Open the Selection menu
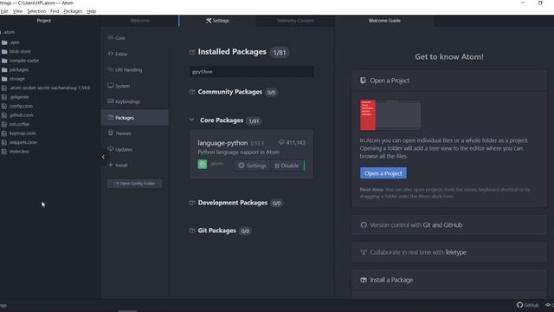The height and width of the screenshot is (312, 554). tap(36, 11)
